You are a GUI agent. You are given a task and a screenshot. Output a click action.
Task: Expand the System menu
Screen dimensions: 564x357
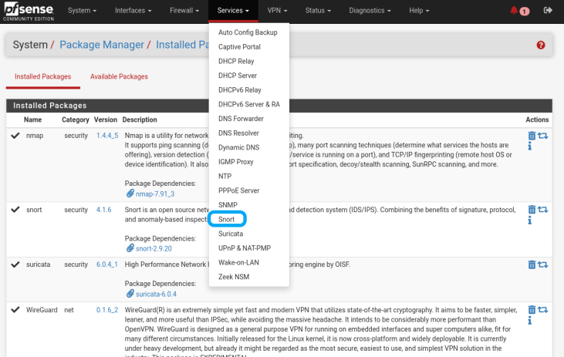82,11
